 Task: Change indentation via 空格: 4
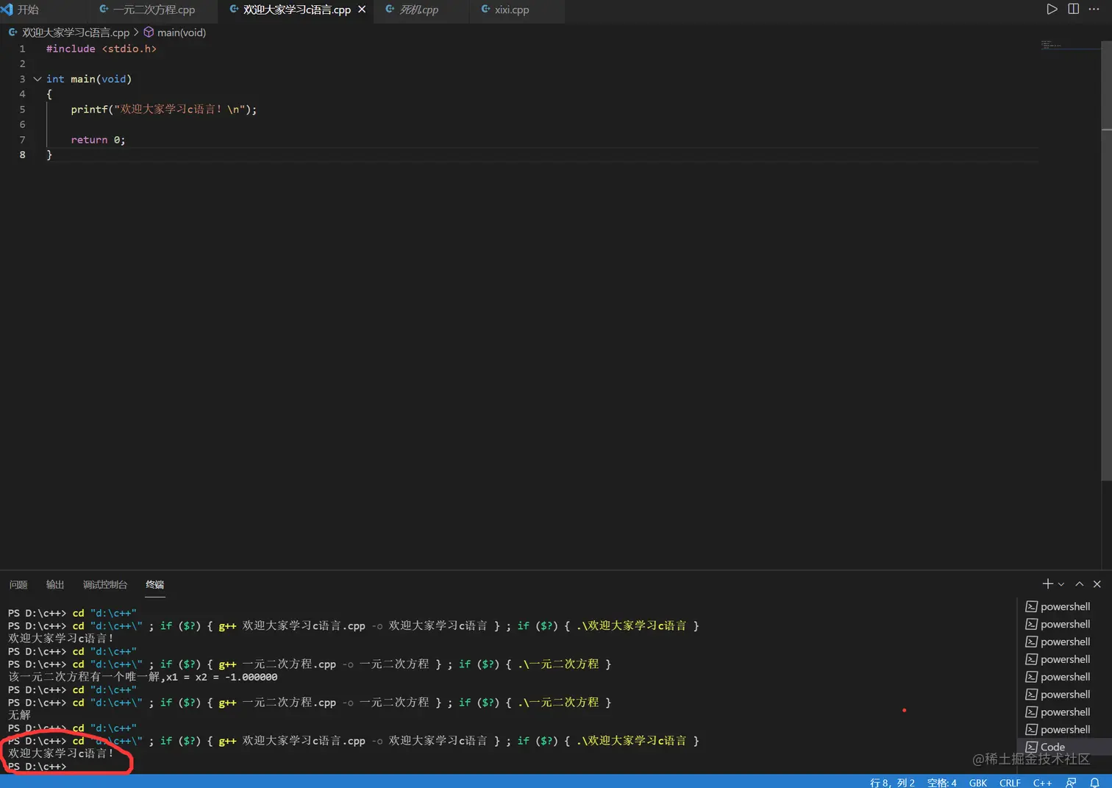[942, 783]
